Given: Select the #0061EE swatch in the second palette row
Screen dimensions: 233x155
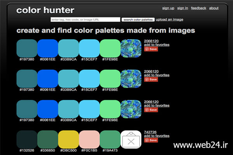Looking at the screenshot, I should [47, 79].
